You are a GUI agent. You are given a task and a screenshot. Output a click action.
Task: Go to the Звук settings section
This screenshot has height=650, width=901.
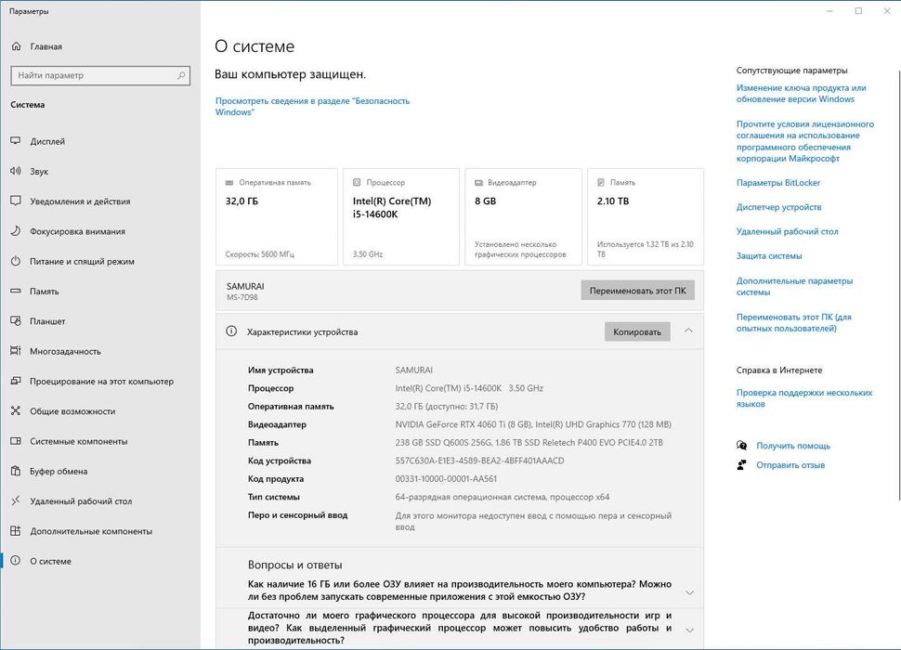100,171
